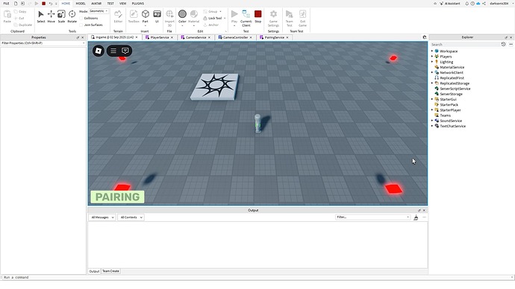Close the PairingService tab
Screen dimensions: 515x289
(287, 37)
